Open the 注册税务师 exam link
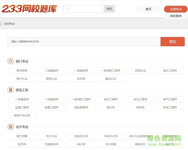This screenshot has height=150, width=188. point(52,144)
